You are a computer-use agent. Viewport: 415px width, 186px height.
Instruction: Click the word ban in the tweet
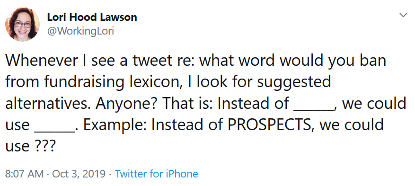click(x=373, y=61)
